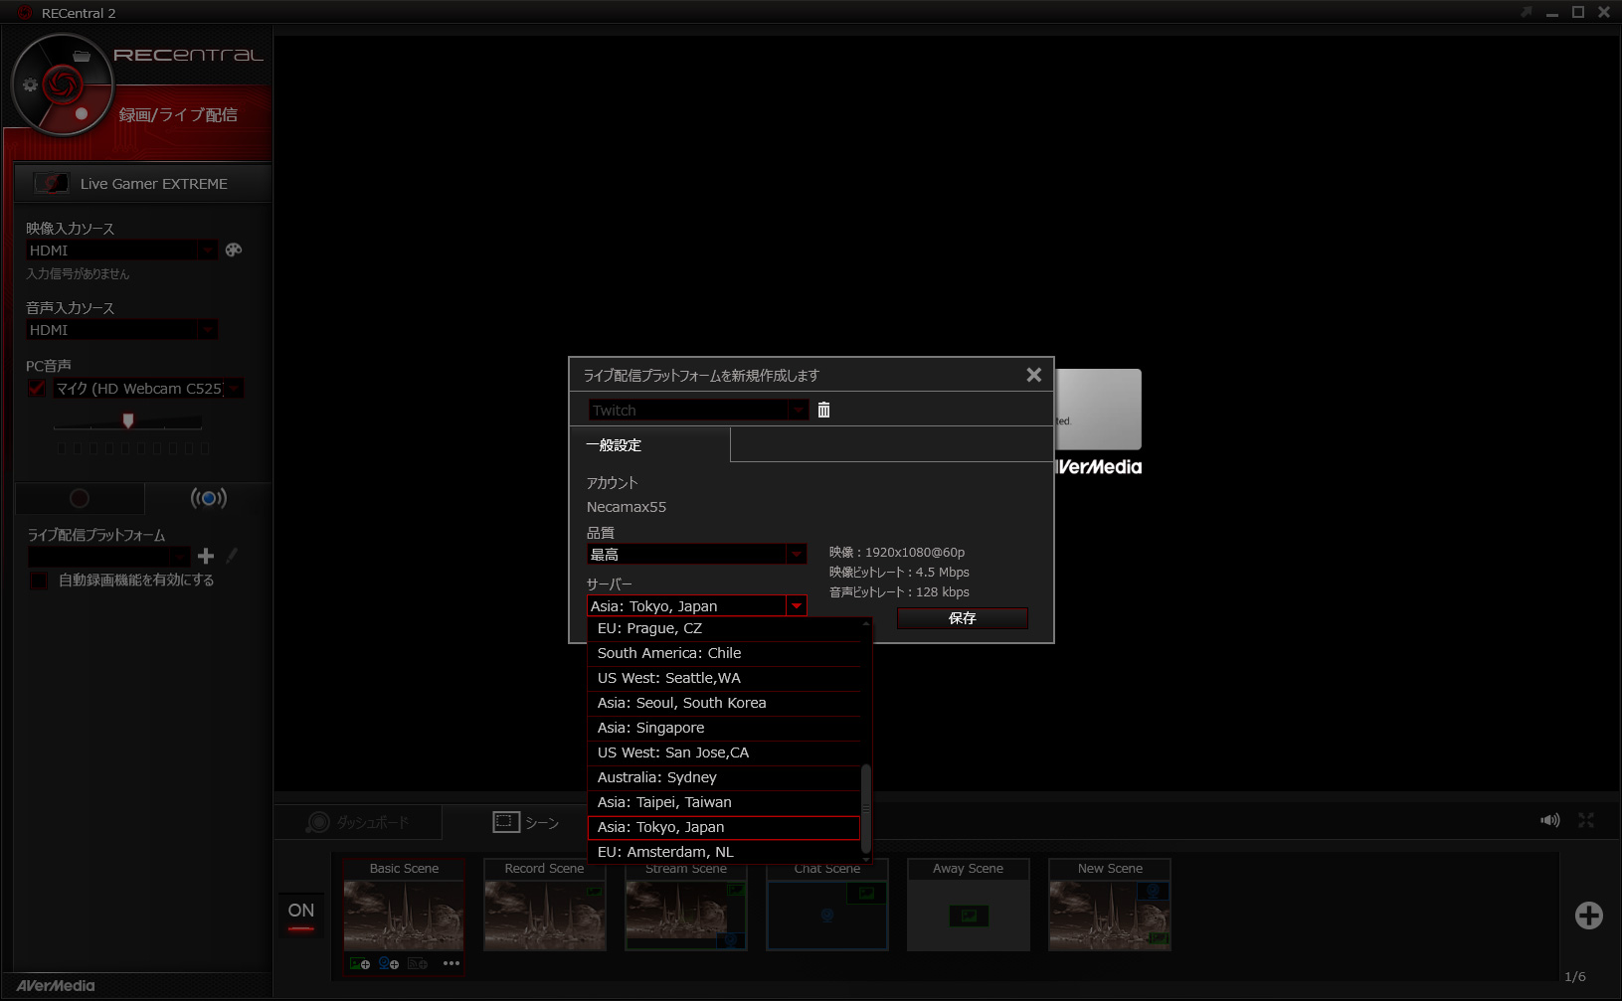Open color adjustment palette for video source
The width and height of the screenshot is (1622, 1001).
tap(234, 250)
